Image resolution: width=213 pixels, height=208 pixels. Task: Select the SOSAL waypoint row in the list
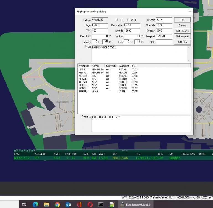(x=83, y=79)
